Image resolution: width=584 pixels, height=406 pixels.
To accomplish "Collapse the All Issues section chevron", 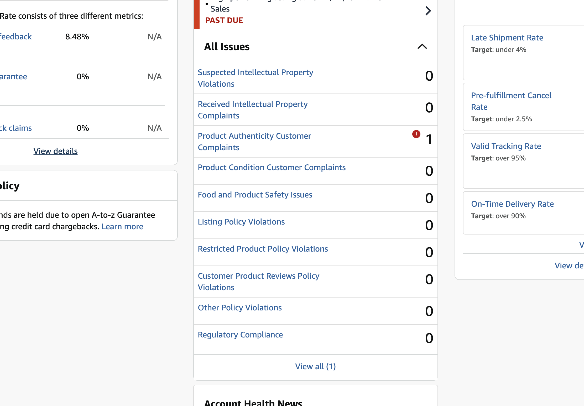I will coord(422,47).
